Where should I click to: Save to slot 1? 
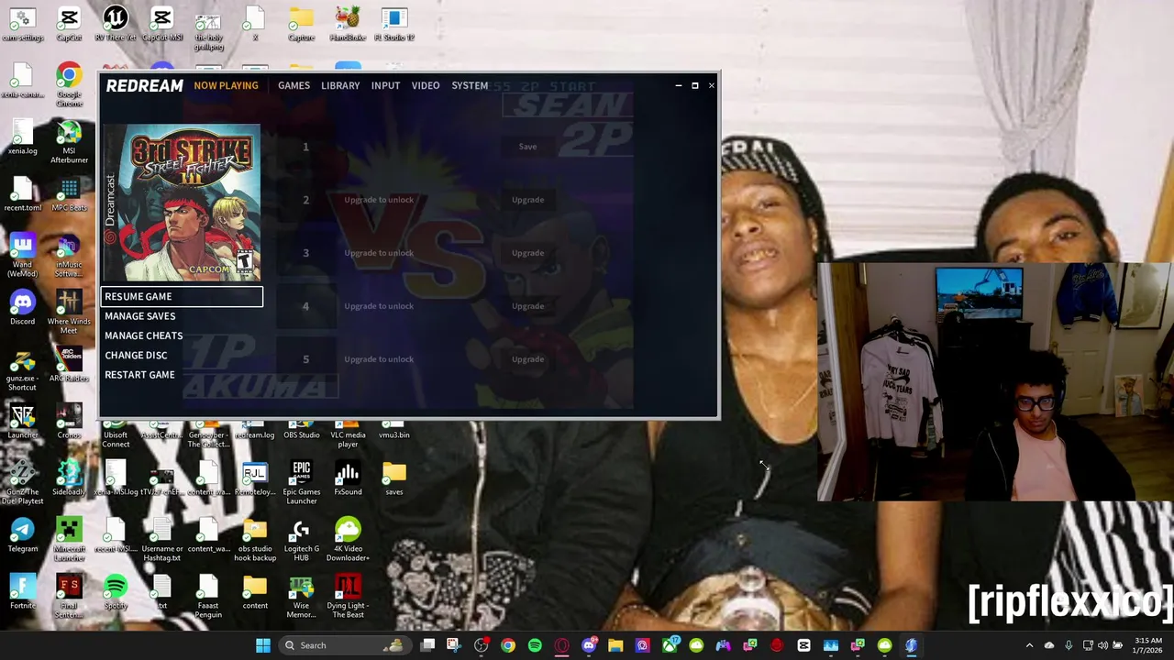(x=527, y=147)
